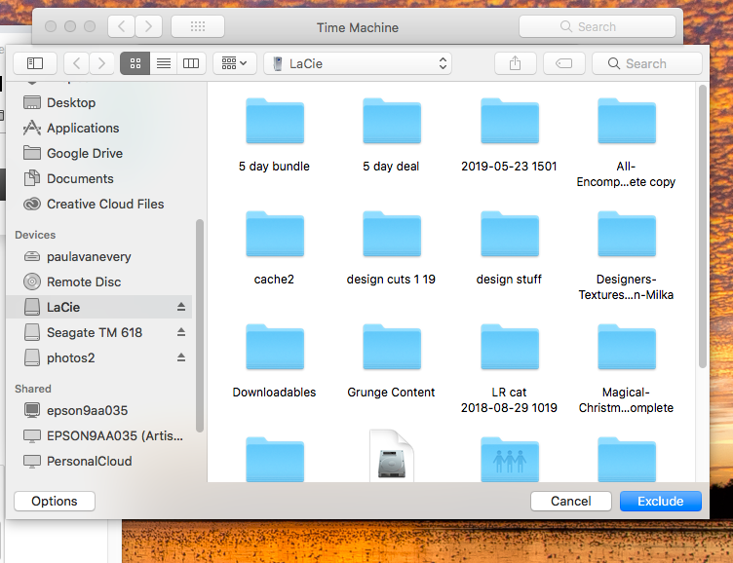Open the LaCie location popup menu
Image resolution: width=733 pixels, height=563 pixels.
click(358, 63)
